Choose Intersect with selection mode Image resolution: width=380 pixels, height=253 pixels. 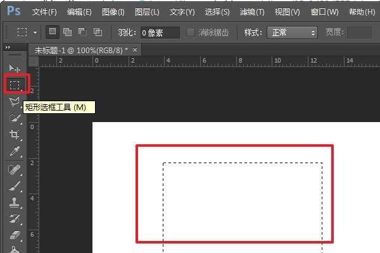[x=98, y=32]
